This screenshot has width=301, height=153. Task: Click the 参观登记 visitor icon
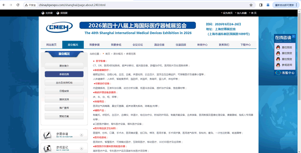coord(48,148)
